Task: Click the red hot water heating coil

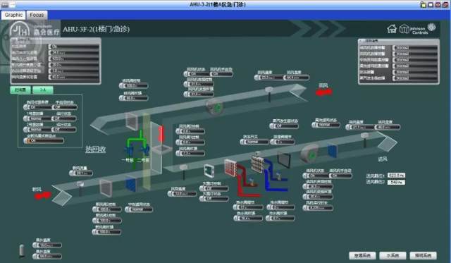Action: point(230,169)
